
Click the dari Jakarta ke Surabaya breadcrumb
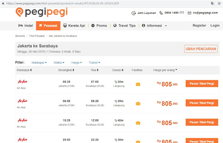[x=63, y=36]
